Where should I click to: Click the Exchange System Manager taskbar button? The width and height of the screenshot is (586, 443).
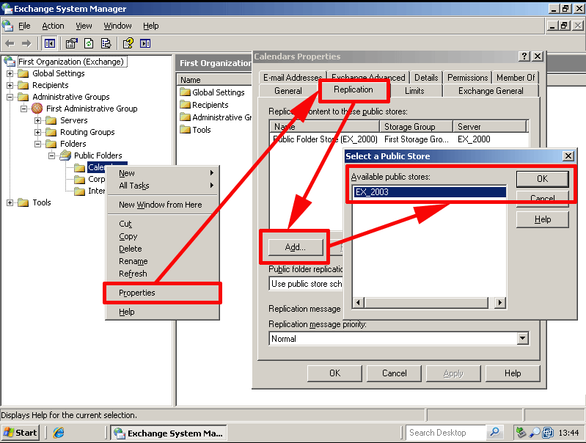169,433
